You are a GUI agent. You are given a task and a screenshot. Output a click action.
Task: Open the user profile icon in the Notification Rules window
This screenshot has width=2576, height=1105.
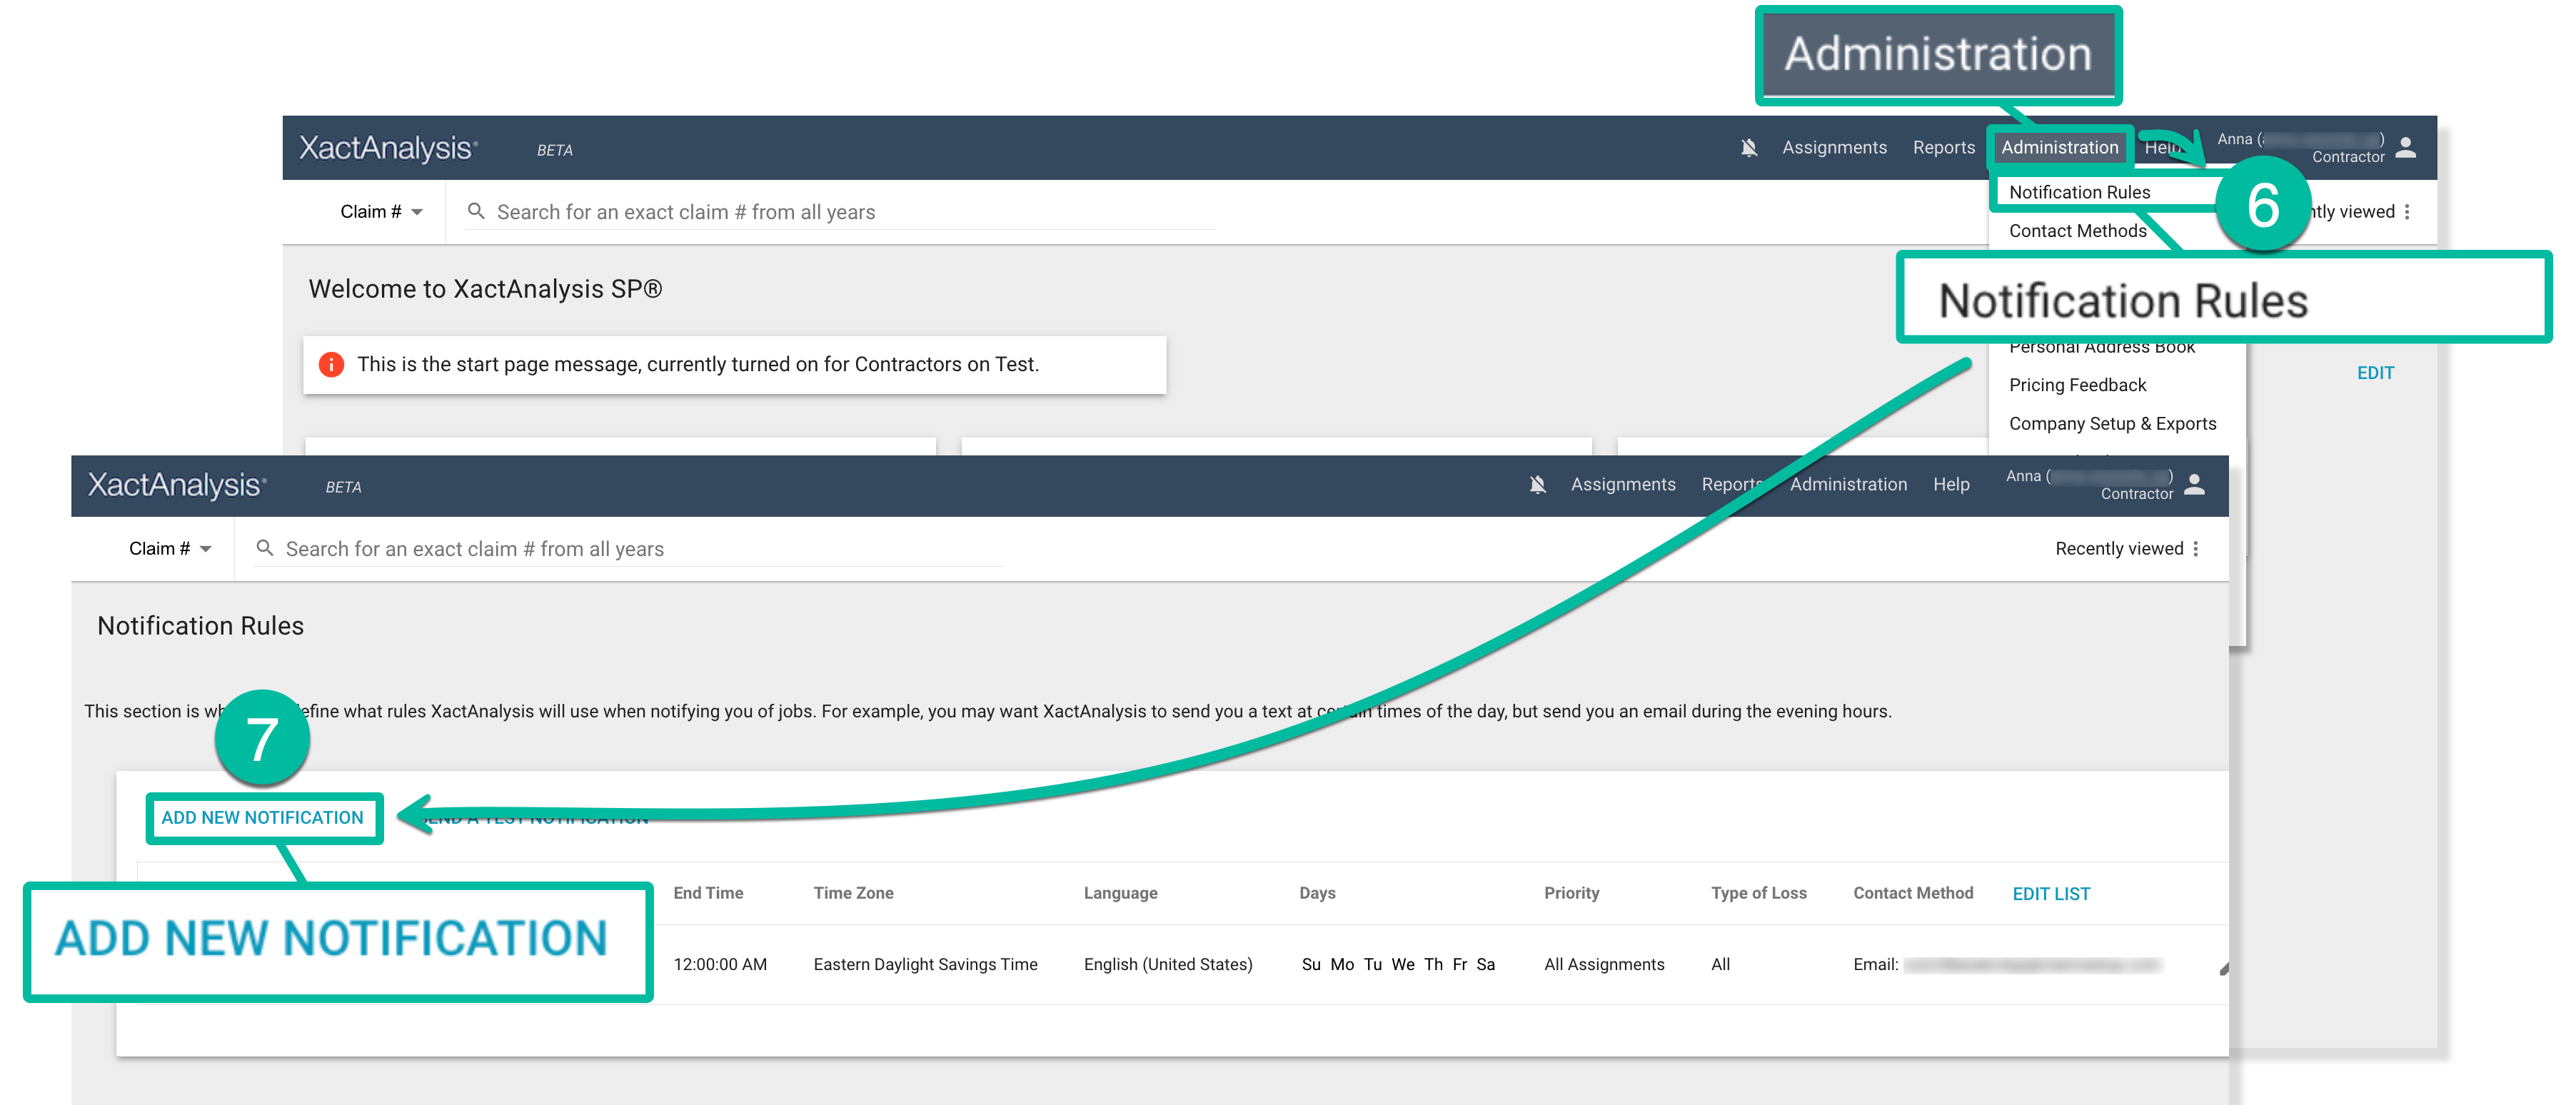tap(2194, 484)
